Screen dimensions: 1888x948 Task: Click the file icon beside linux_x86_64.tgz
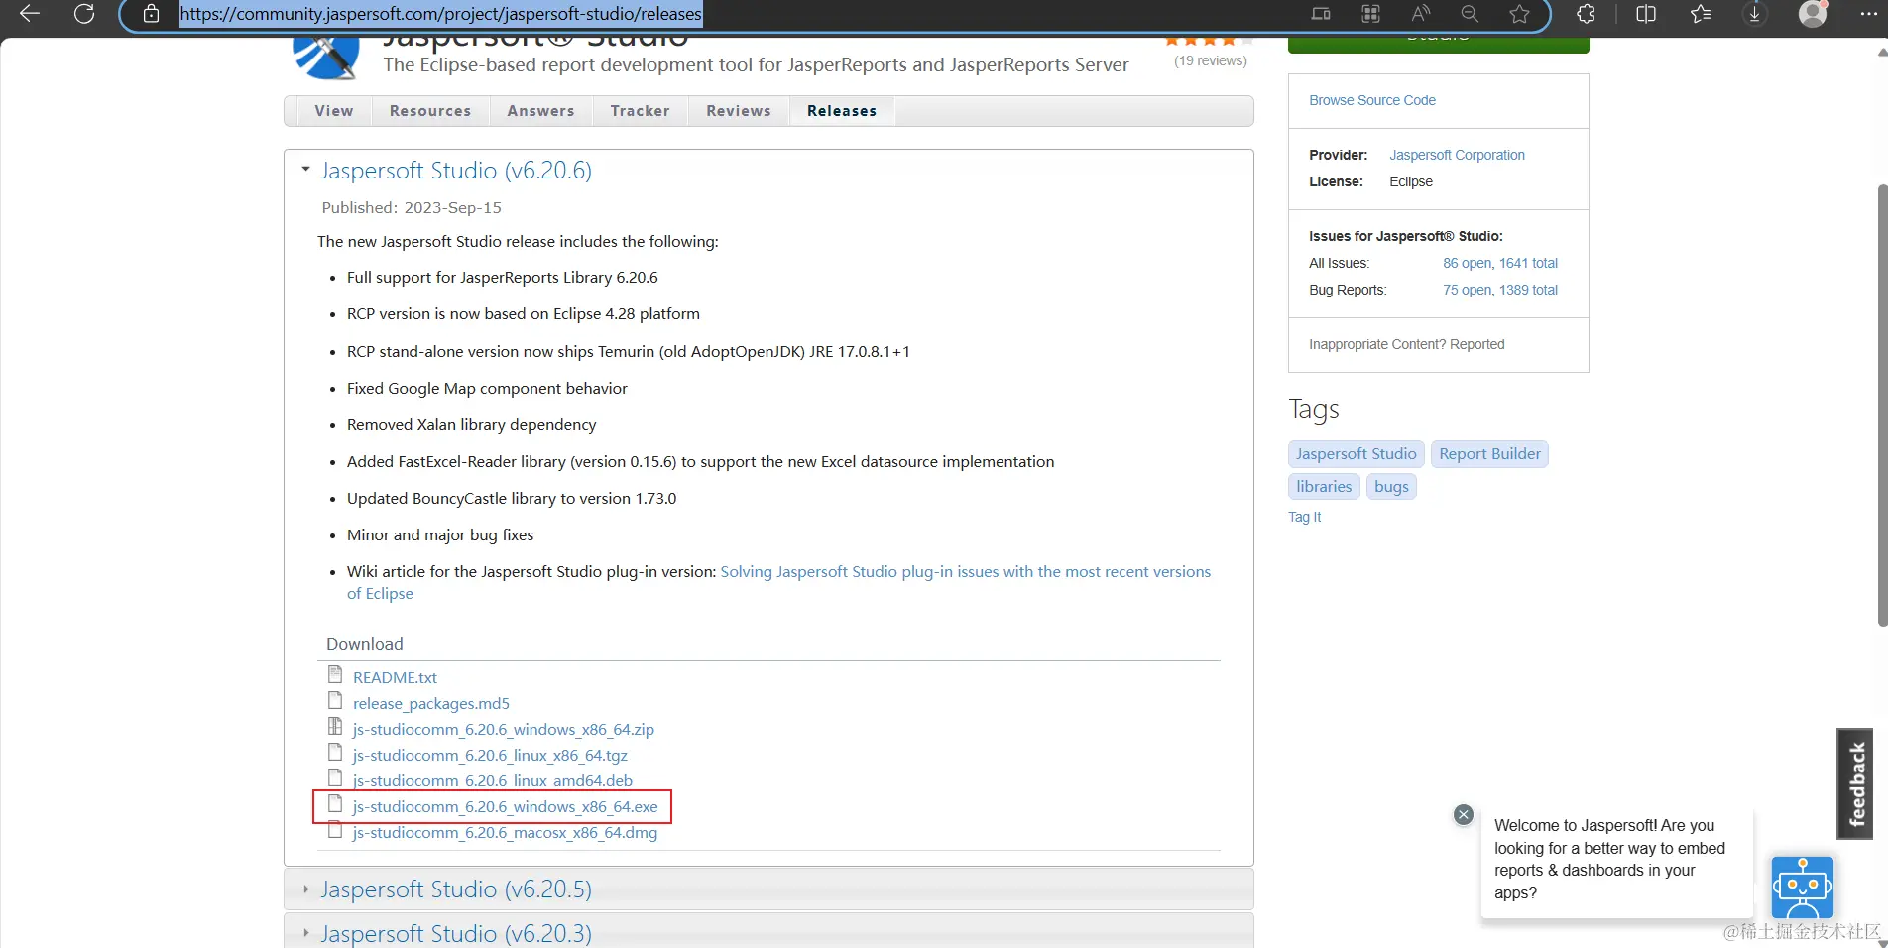coord(335,752)
